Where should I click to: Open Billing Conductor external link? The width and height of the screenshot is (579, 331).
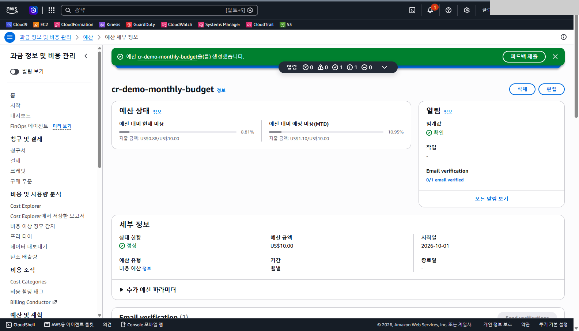coord(34,302)
